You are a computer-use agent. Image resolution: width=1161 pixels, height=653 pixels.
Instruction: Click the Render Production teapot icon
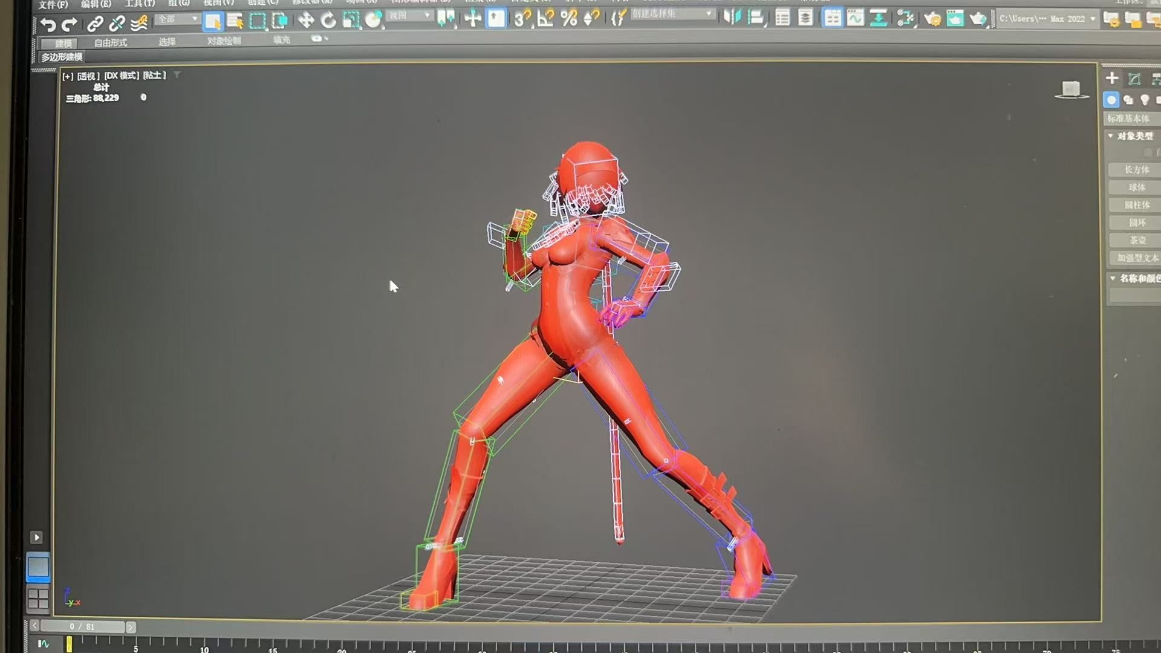[x=978, y=19]
